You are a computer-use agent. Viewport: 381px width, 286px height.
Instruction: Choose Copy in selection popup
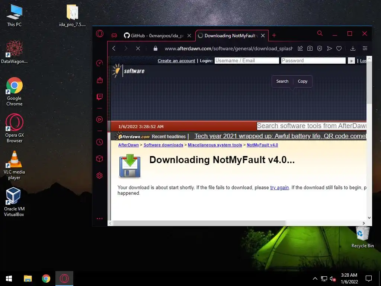point(302,81)
